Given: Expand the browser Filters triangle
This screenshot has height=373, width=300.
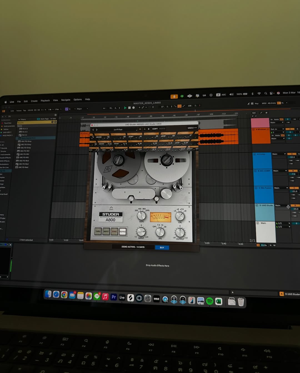Looking at the screenshot, I should (19, 119).
